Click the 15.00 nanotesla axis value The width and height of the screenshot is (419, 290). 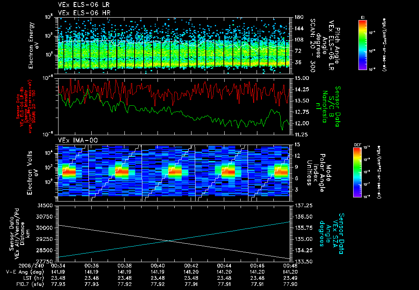click(302, 78)
